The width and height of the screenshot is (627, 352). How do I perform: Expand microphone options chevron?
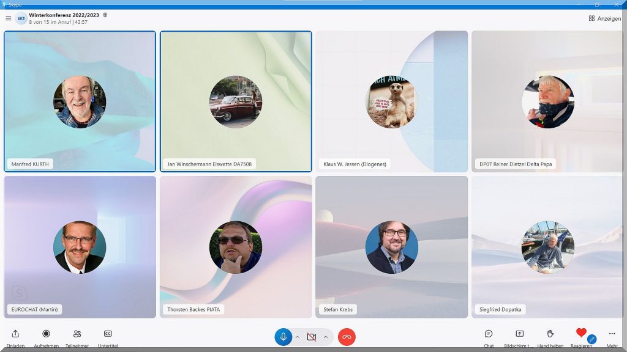pyautogui.click(x=298, y=337)
